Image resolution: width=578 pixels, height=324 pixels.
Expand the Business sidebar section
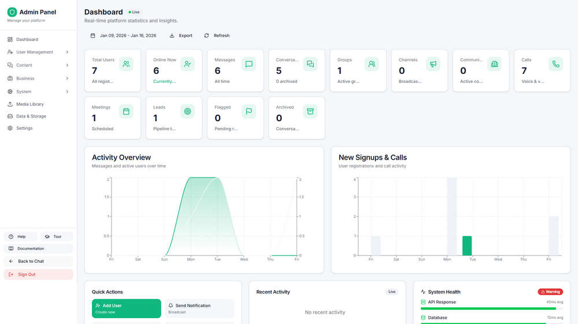coord(38,78)
